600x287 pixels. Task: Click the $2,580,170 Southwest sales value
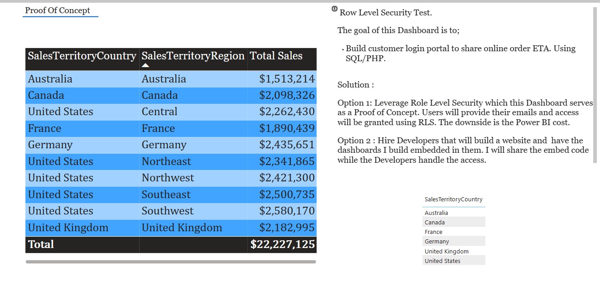point(287,211)
